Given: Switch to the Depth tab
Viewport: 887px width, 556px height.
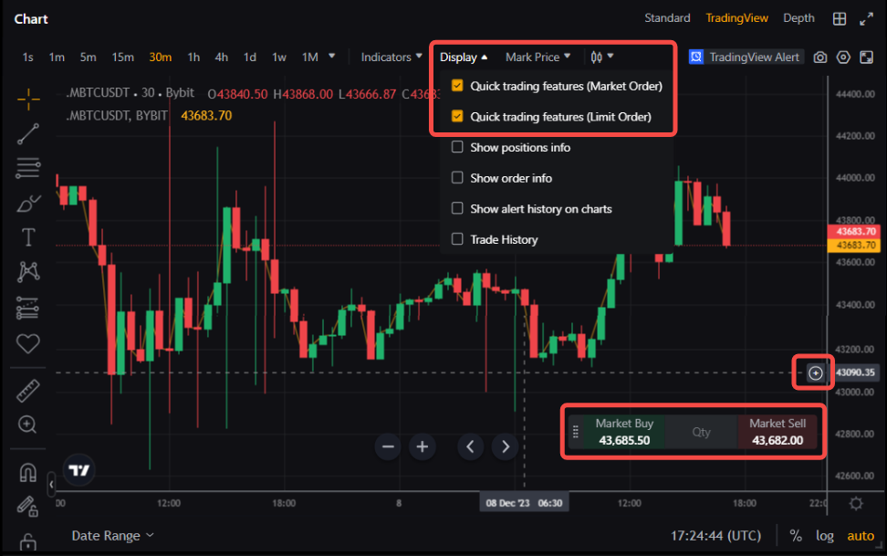Looking at the screenshot, I should (798, 18).
